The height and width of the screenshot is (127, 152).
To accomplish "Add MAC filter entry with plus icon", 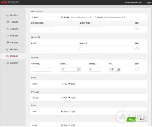I will (137, 28).
